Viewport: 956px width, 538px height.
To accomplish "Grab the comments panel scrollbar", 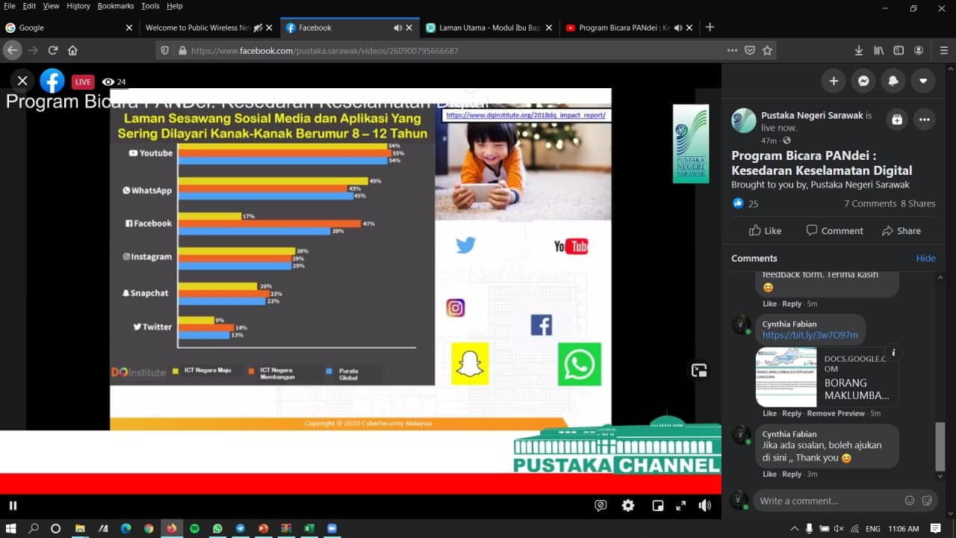I will point(940,446).
